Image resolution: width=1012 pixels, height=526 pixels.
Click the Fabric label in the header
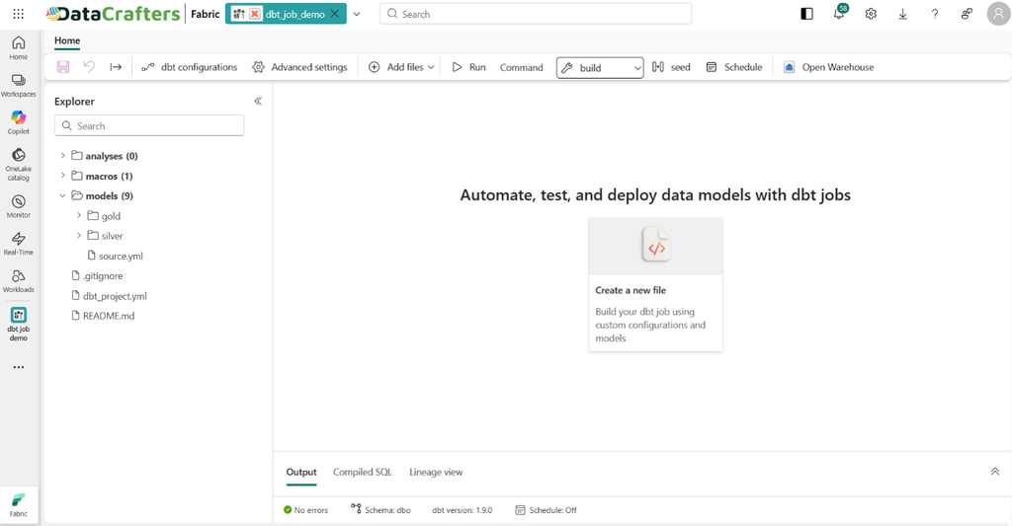tap(206, 14)
